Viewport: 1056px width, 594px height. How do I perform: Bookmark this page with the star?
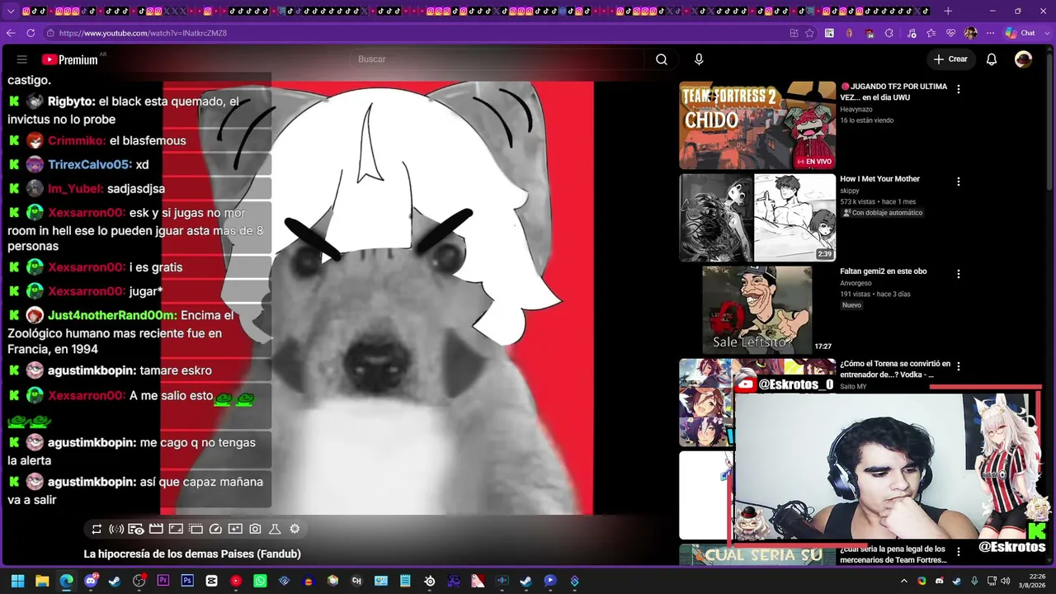click(x=809, y=33)
